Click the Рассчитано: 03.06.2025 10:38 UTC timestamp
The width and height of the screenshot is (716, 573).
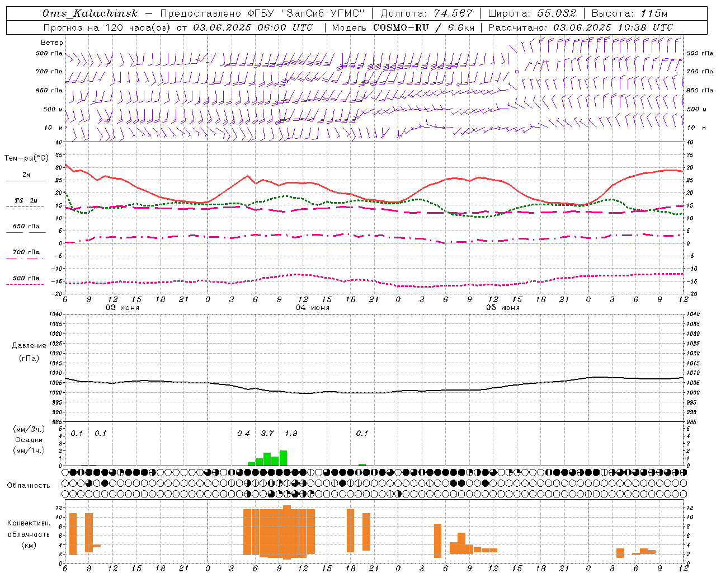click(581, 27)
